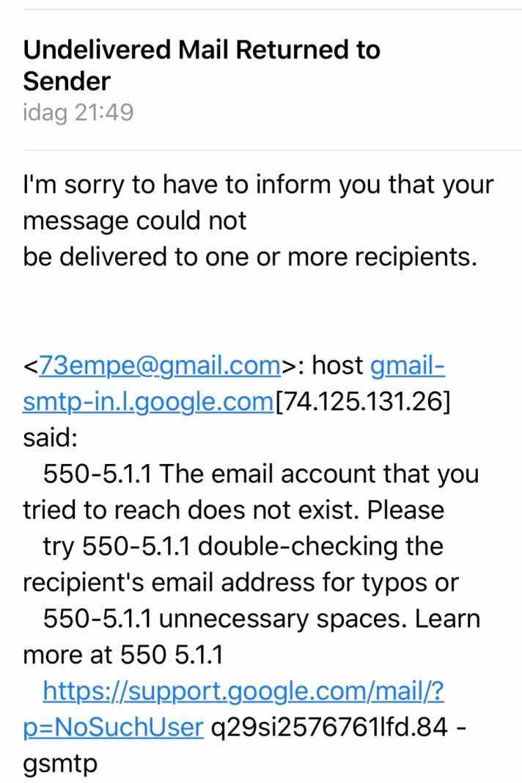Tap the "gmail-" host link text
The height and width of the screenshot is (783, 522).
point(408,365)
